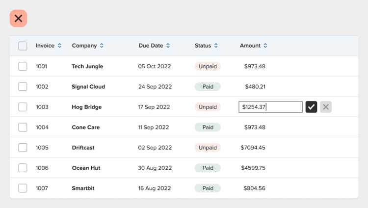Click the Paid badge for Signal Cloud
This screenshot has height=208, width=368.
[x=208, y=87]
